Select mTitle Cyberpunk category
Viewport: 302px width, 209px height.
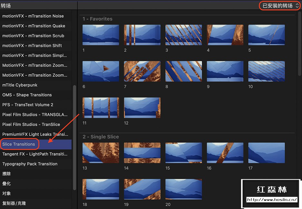(x=20, y=85)
